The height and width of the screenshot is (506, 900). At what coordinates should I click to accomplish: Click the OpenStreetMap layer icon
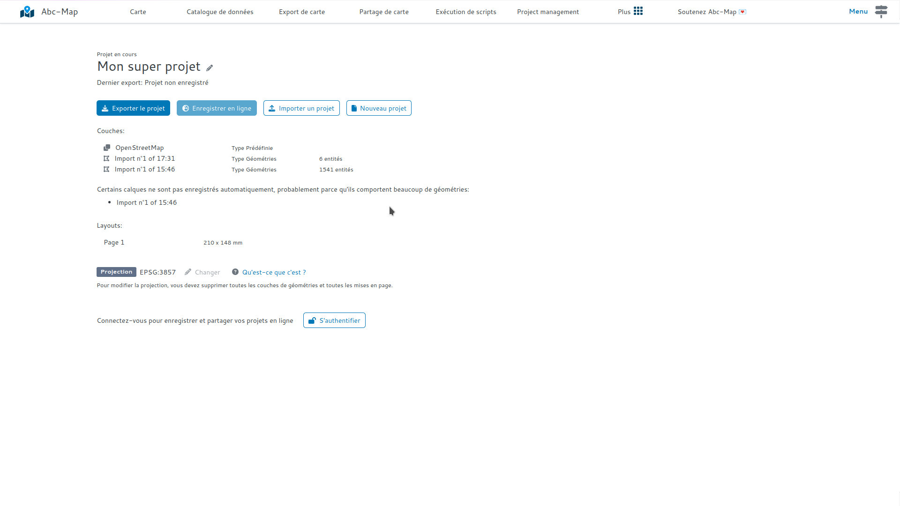coord(107,148)
